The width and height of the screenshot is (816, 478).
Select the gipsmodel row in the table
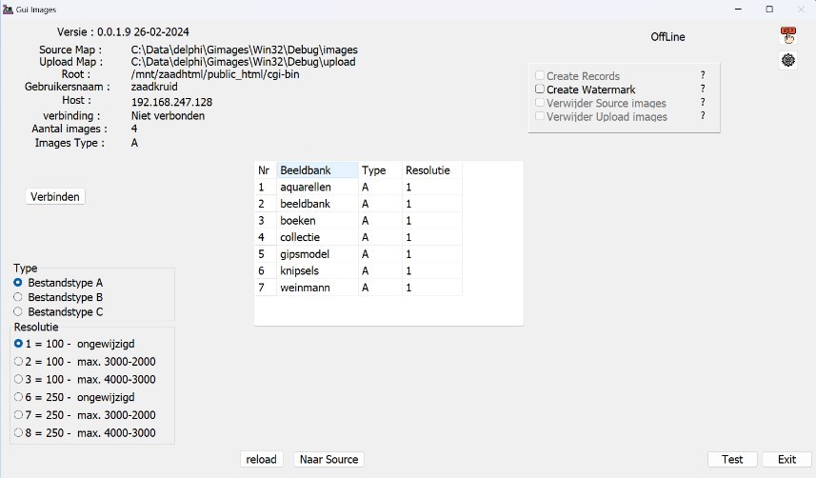(x=306, y=254)
